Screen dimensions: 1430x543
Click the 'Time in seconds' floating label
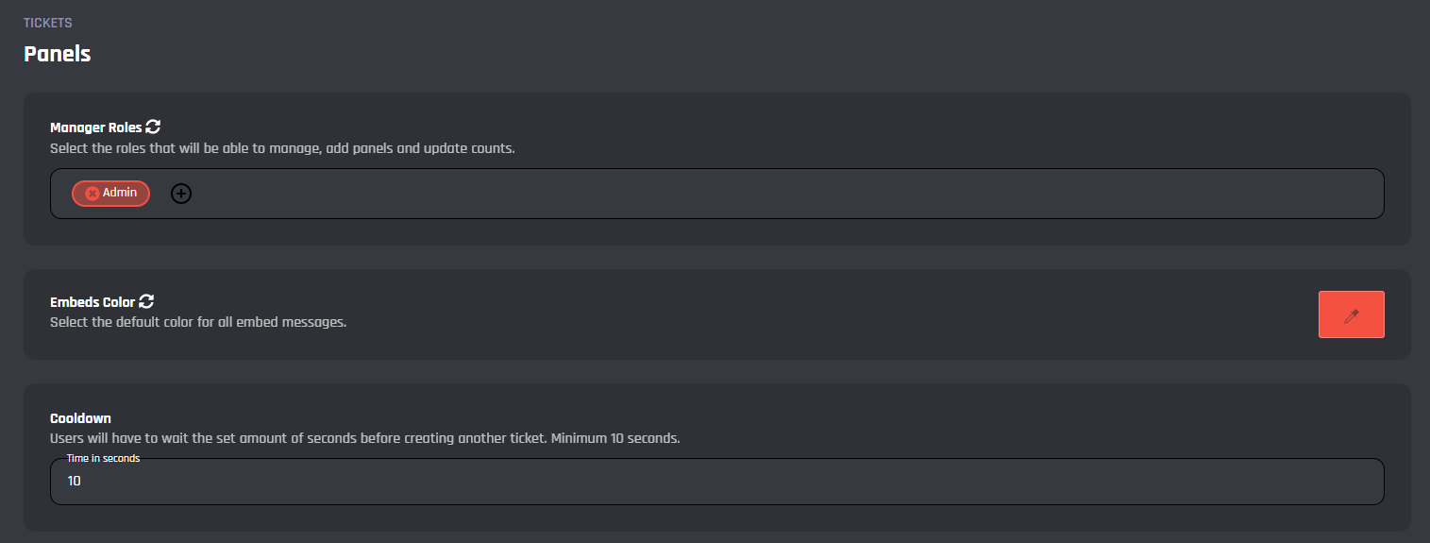[103, 459]
